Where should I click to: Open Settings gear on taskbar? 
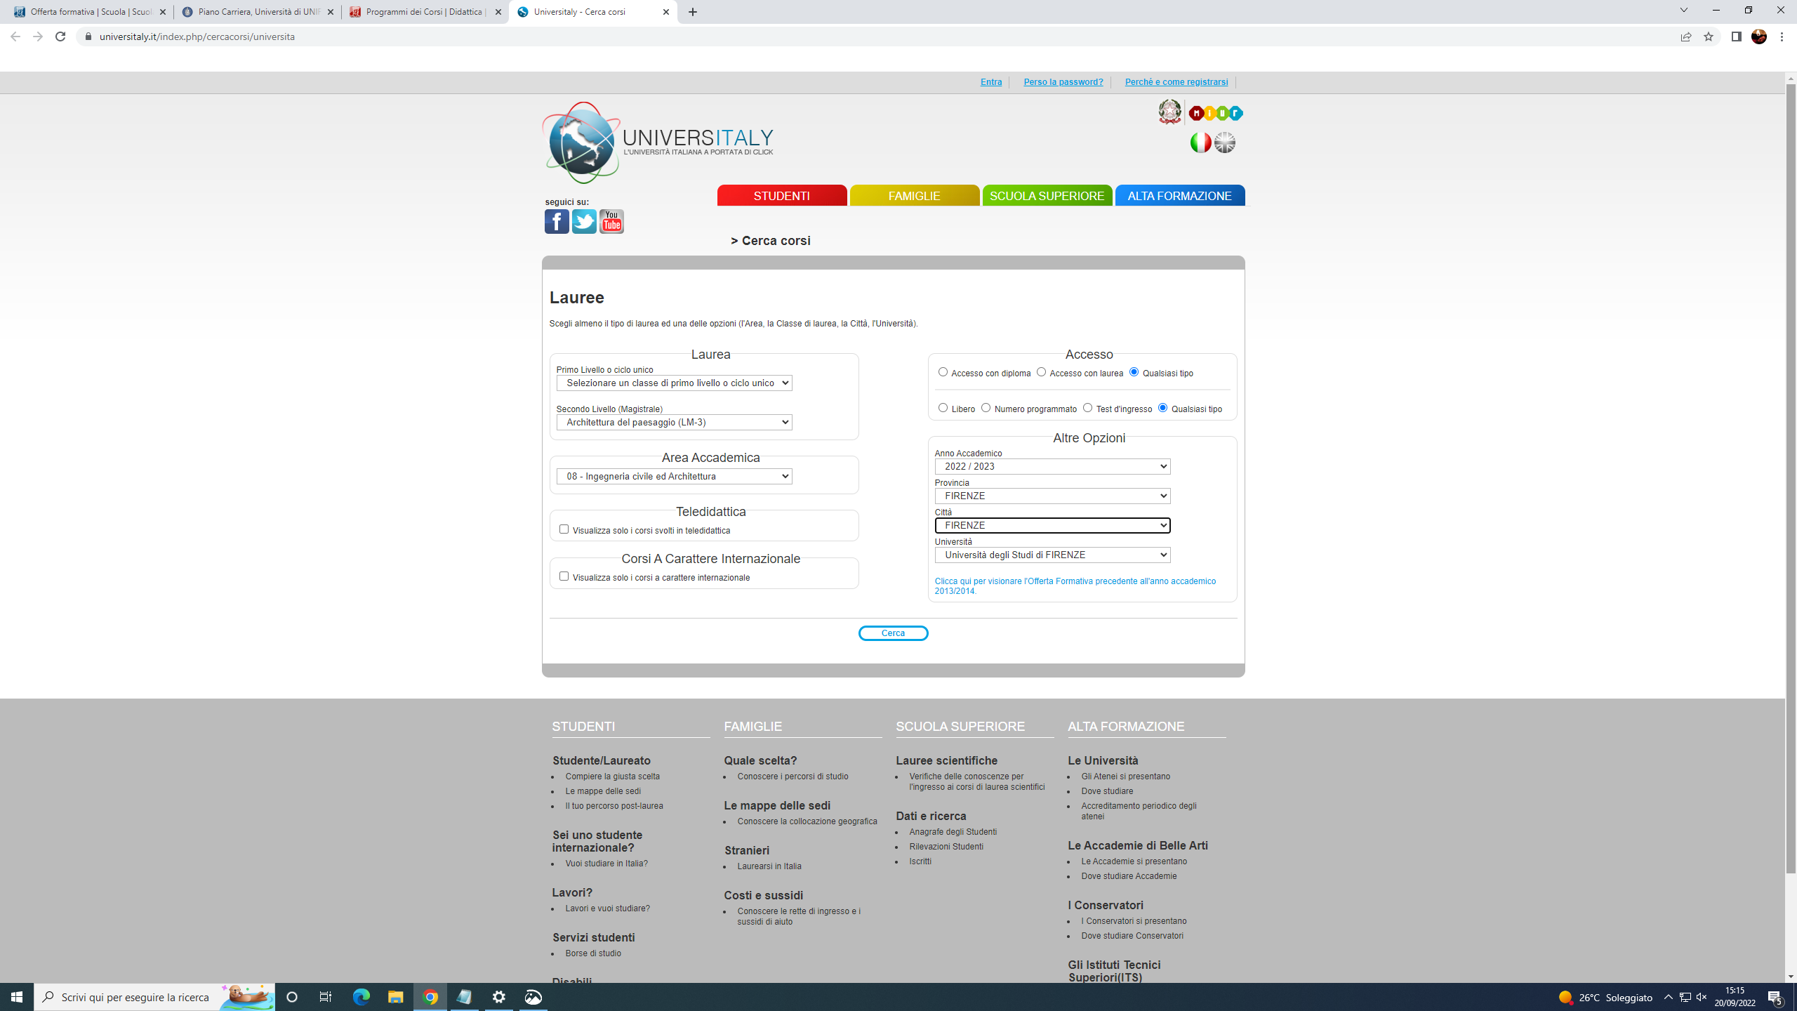coord(499,997)
